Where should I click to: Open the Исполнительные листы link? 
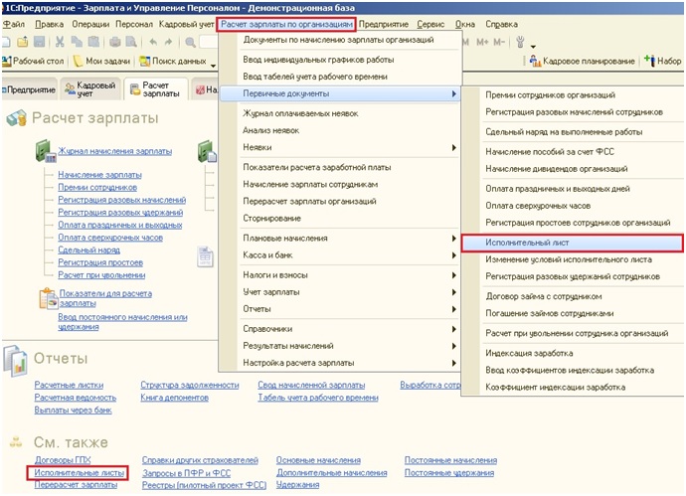pos(79,472)
